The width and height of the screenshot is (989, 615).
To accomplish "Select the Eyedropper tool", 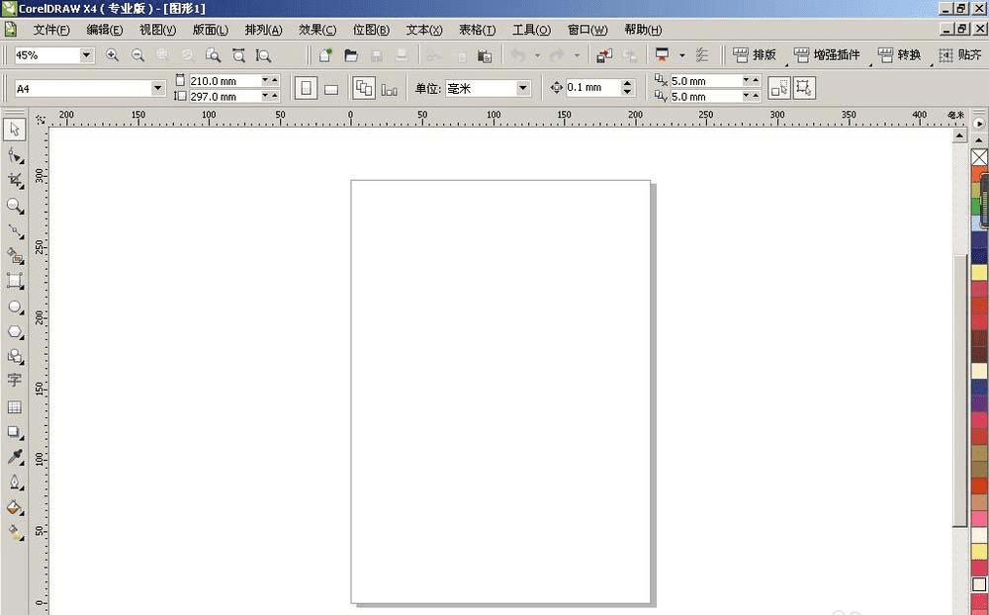I will point(15,458).
